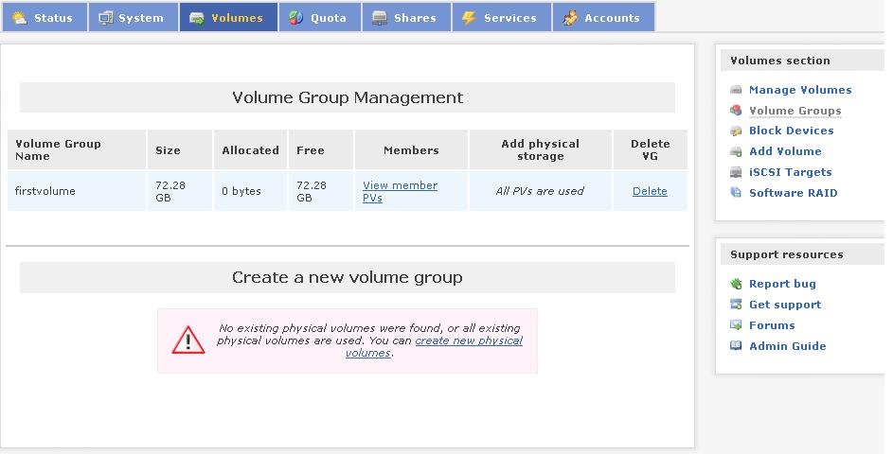
Task: Open the Status tab
Action: (44, 18)
